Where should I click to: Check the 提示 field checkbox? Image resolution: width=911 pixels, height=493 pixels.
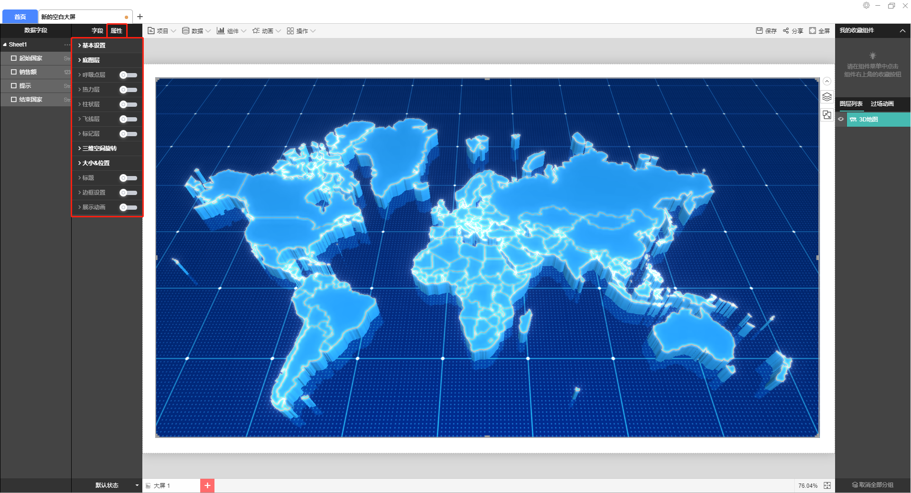[x=14, y=86]
